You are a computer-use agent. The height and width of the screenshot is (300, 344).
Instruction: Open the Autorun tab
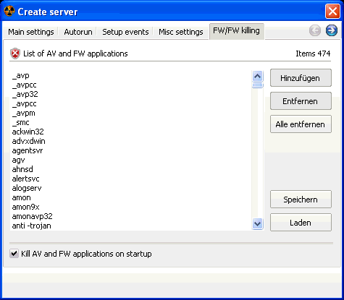(x=78, y=32)
